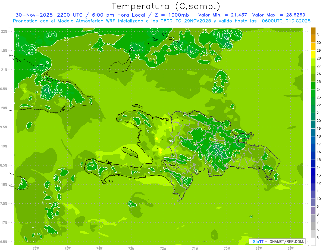326x252 pixels.
Task: Click the 17N latitude axis label
Action: (x=5, y=223)
